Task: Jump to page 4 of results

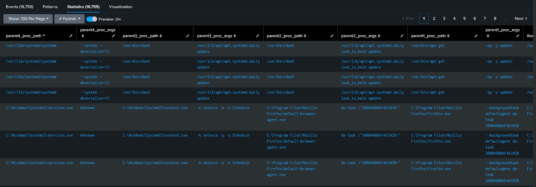Action: [454, 18]
